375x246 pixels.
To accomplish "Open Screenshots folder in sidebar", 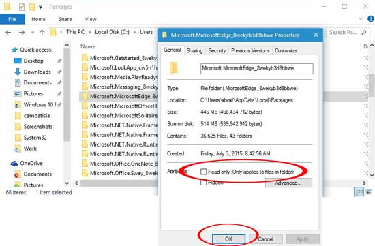I will pos(37,127).
